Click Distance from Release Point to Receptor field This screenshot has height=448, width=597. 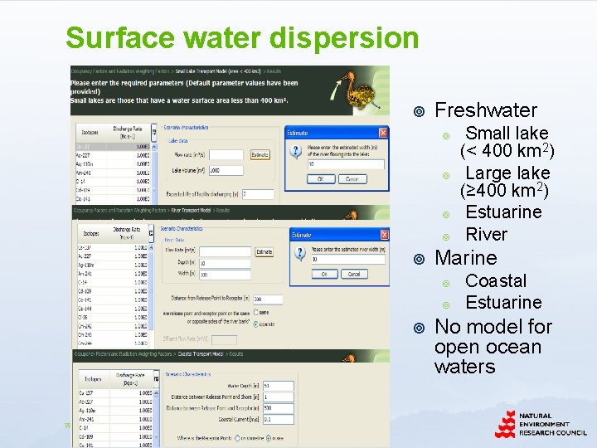268,299
